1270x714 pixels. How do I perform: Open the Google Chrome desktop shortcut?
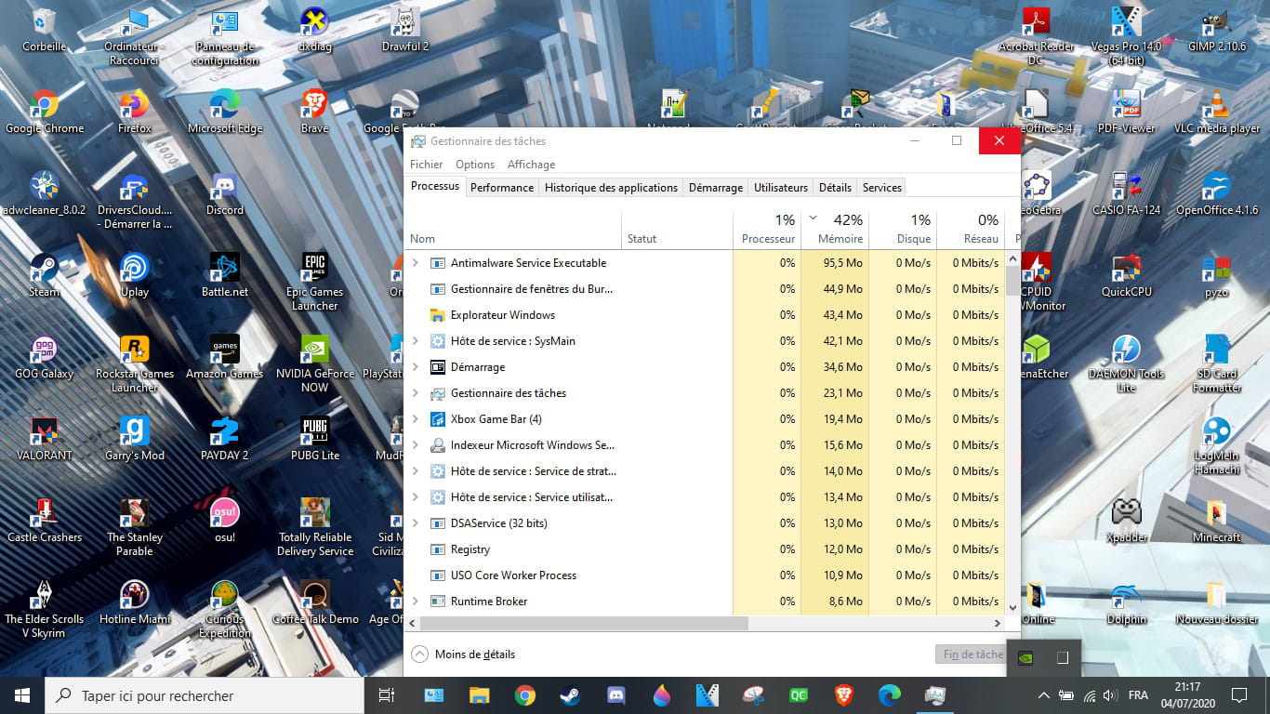tap(45, 112)
